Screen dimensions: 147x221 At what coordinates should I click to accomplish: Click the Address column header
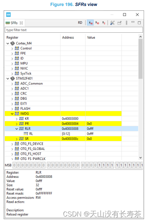click(68, 38)
